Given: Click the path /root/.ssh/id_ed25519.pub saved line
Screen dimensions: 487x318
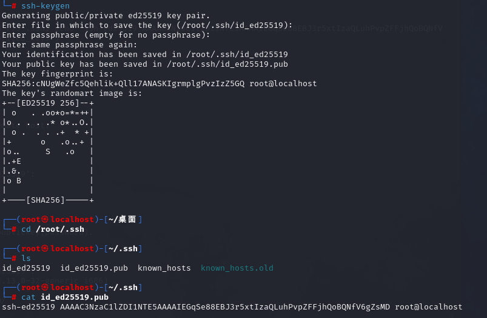Looking at the screenshot, I should (227, 64).
